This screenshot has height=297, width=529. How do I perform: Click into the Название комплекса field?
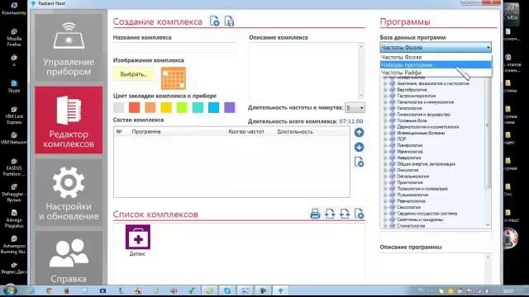[174, 48]
